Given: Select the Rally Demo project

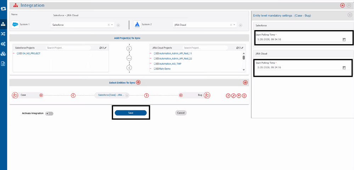Looking at the screenshot, I should pos(165,69).
